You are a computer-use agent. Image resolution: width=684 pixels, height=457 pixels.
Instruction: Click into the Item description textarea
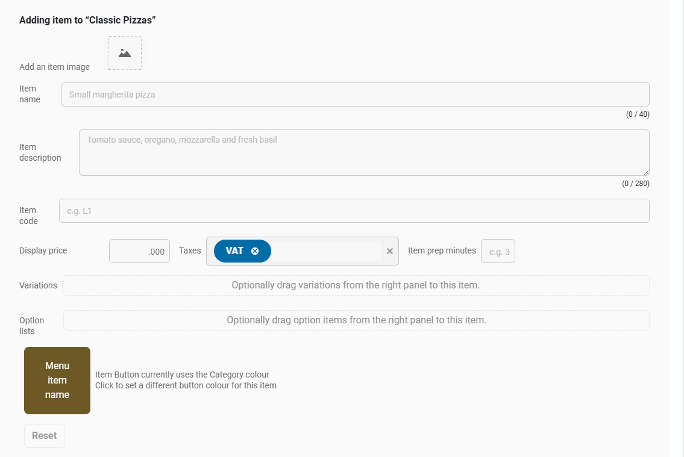tap(363, 152)
